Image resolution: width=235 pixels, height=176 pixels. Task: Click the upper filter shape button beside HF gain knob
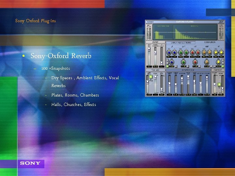[223, 60]
